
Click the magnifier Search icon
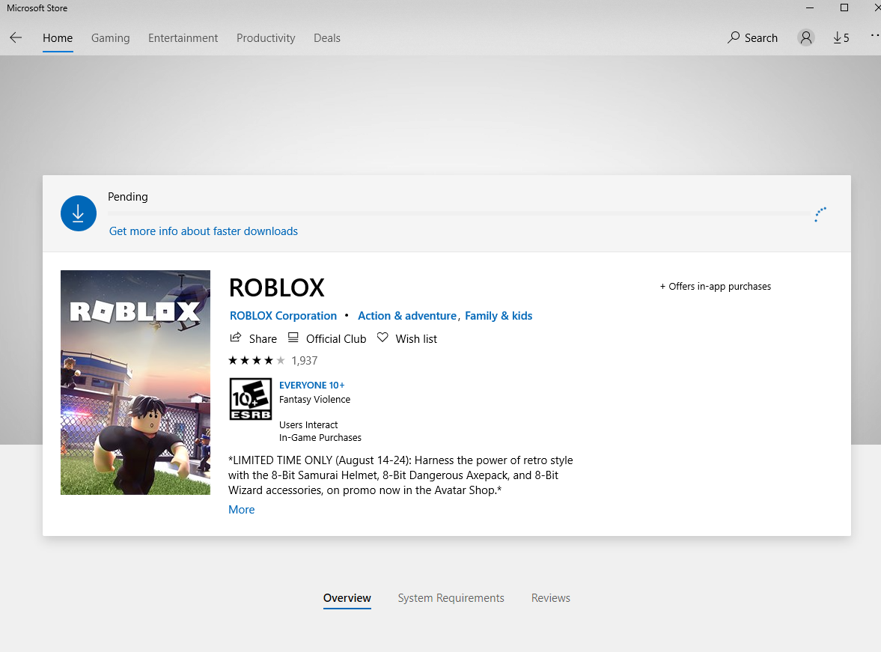pyautogui.click(x=734, y=37)
